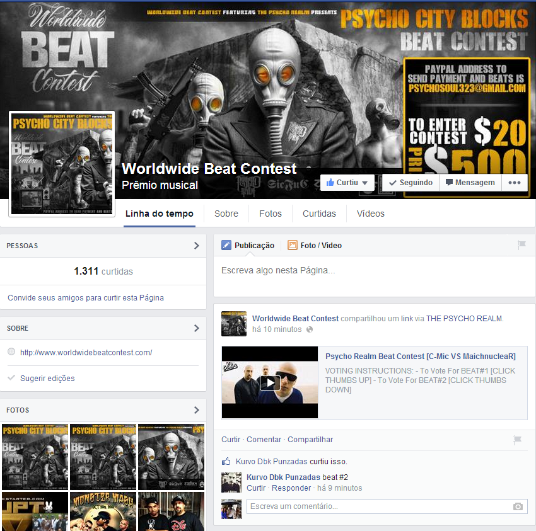Open the JPT kickstarter photo thumbnail
536x531 pixels.
tap(35, 511)
